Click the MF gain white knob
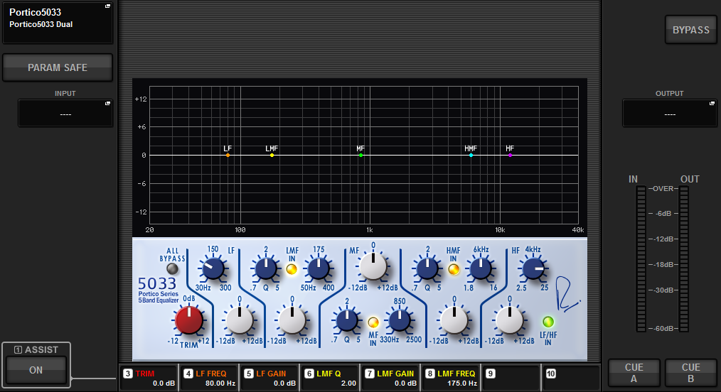 coord(373,266)
